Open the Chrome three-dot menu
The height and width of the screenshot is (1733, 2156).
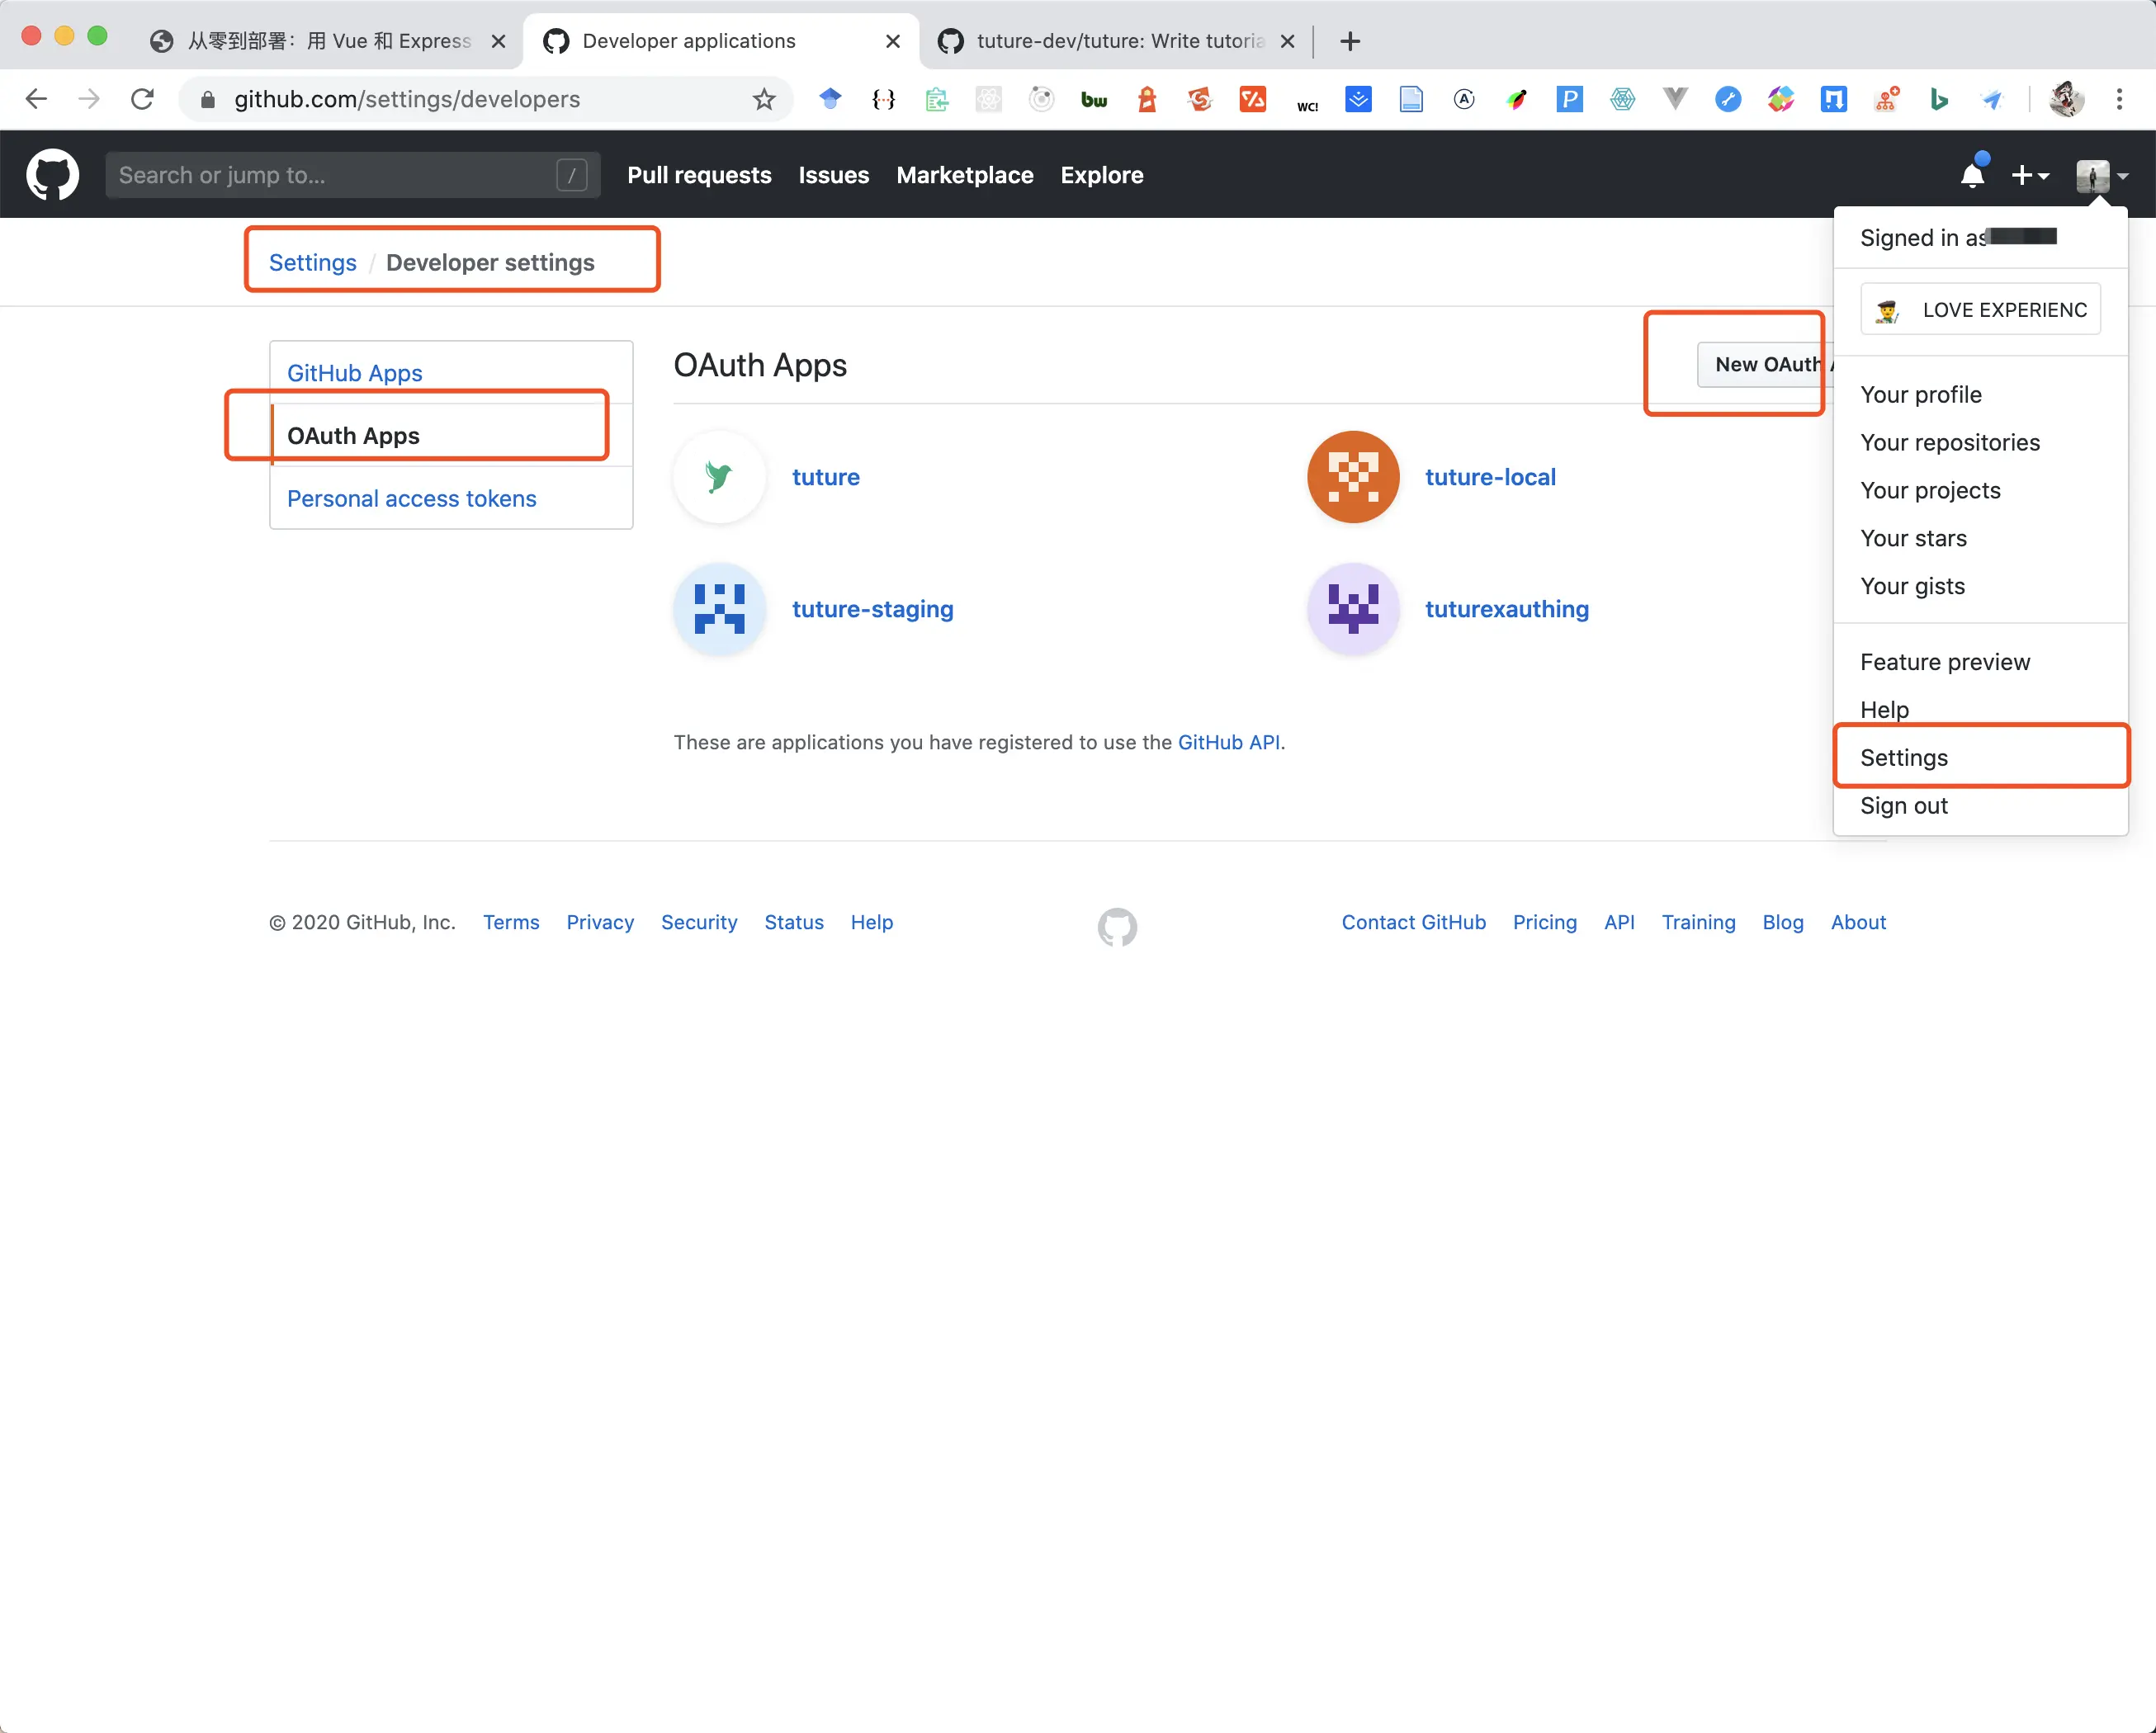[x=2119, y=99]
